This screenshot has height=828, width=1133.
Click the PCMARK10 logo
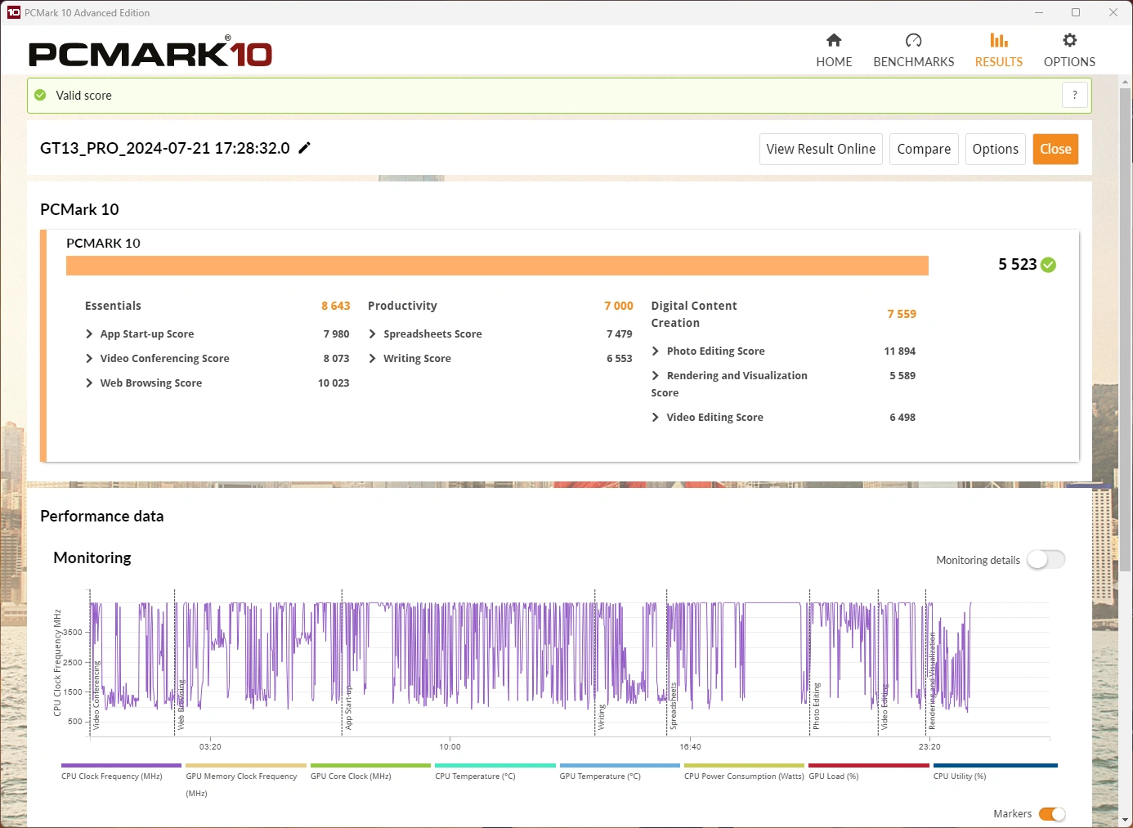(150, 52)
